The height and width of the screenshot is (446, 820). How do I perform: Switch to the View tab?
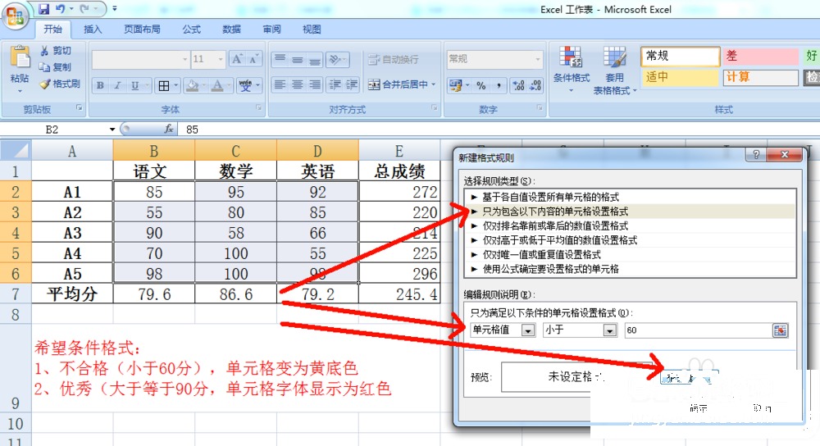tap(311, 30)
